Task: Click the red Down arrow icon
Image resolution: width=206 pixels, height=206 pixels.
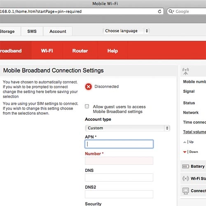Action: click(x=185, y=152)
